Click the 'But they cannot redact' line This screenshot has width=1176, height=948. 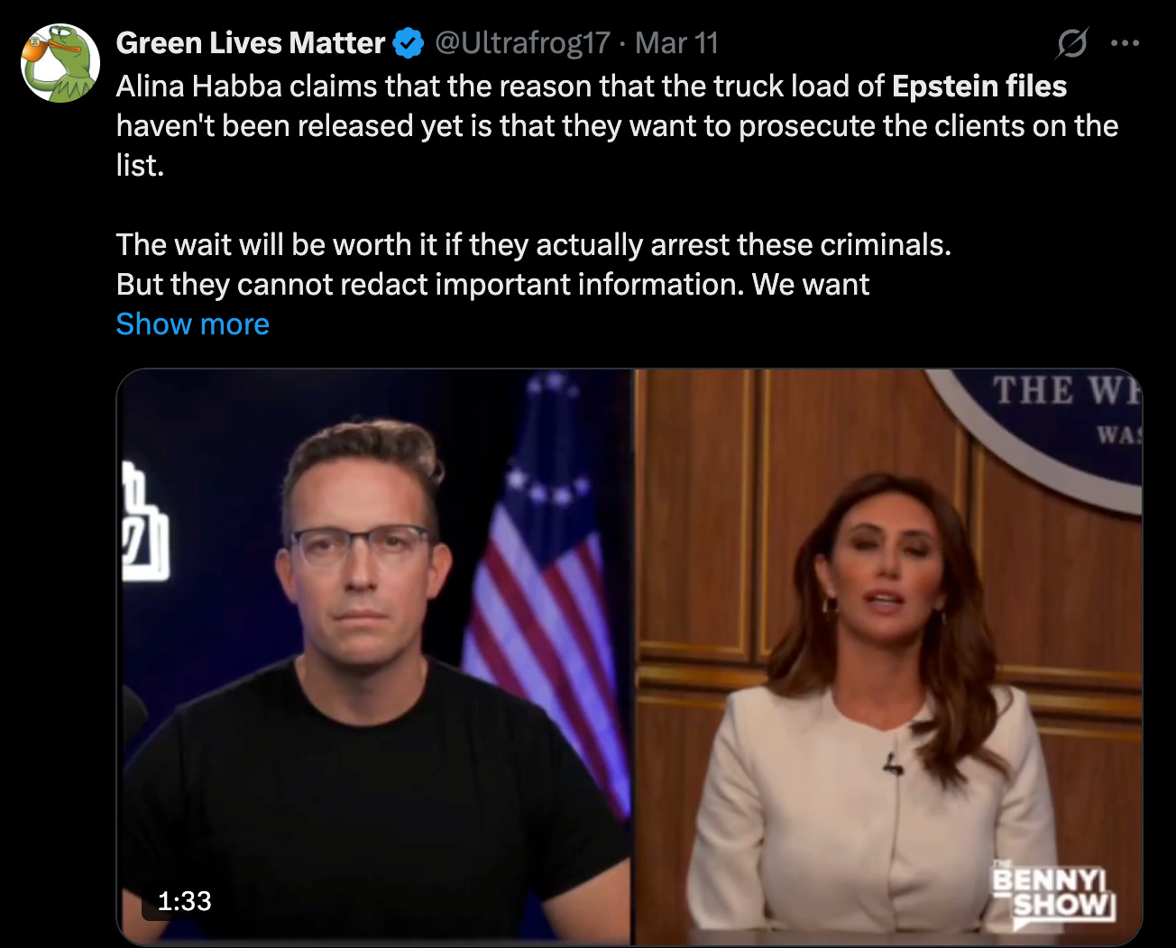coord(492,285)
